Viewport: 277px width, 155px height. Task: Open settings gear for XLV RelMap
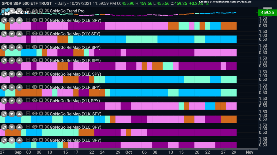coord(41,47)
